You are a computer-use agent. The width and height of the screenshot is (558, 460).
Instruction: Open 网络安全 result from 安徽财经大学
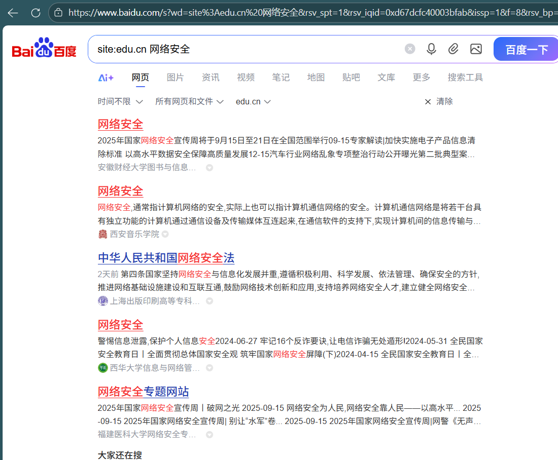pyautogui.click(x=121, y=125)
